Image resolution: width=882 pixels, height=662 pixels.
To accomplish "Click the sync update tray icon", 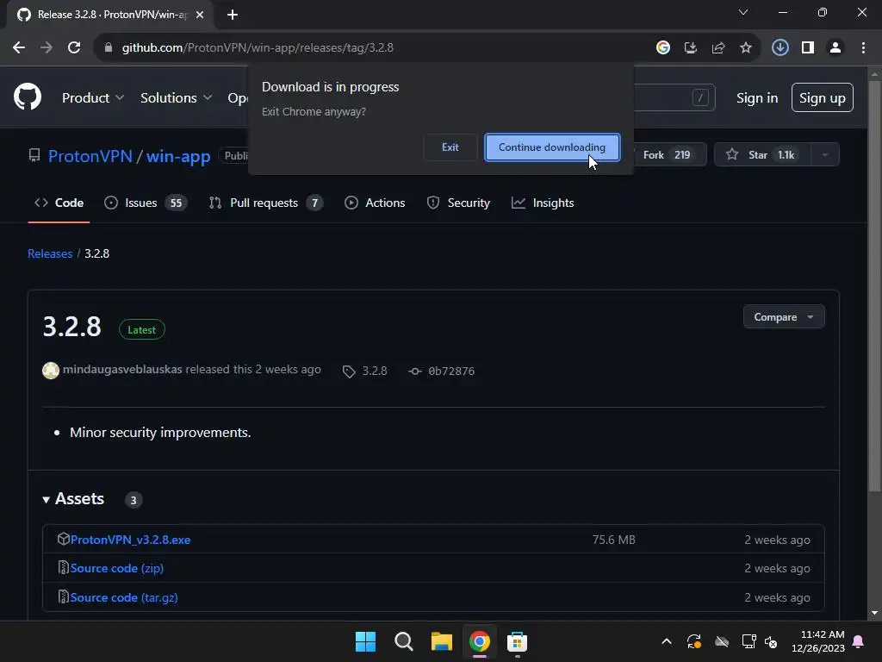I will [x=694, y=641].
